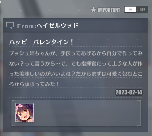Screen dimensions: 152x136
Task: Click the mail title ハッピーバレンタイン！
Action: click(x=41, y=42)
